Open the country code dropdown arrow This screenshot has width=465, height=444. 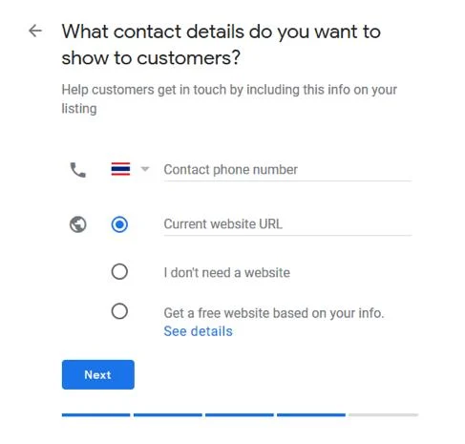click(x=145, y=169)
